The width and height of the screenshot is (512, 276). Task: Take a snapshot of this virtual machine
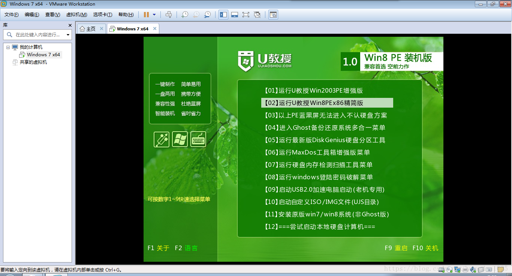click(185, 15)
